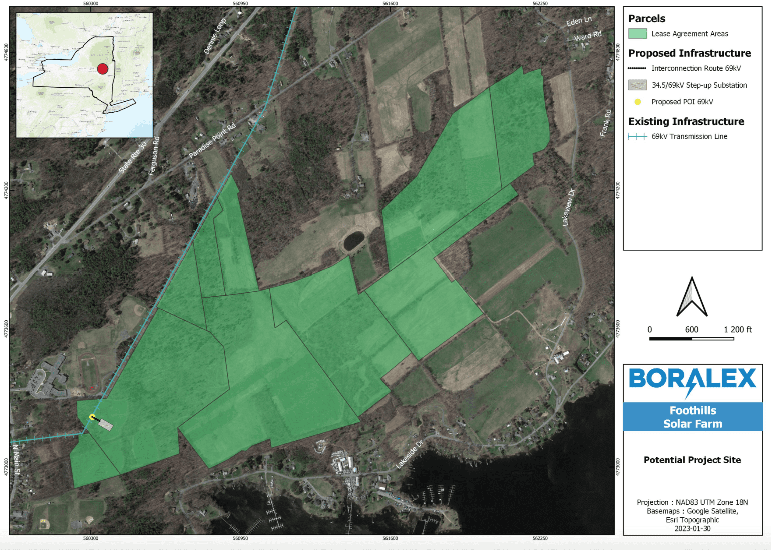The height and width of the screenshot is (550, 771).
Task: Click the top '562250' coordinate label
Action: tap(540, 3)
